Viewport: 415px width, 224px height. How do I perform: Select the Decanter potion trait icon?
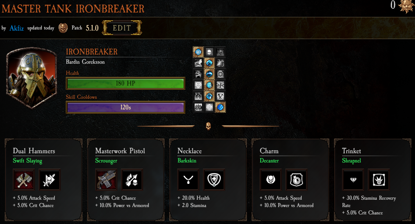pos(297,180)
